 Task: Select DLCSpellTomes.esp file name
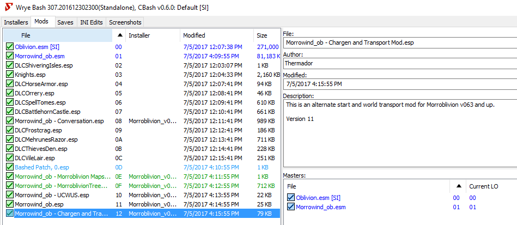pos(40,102)
